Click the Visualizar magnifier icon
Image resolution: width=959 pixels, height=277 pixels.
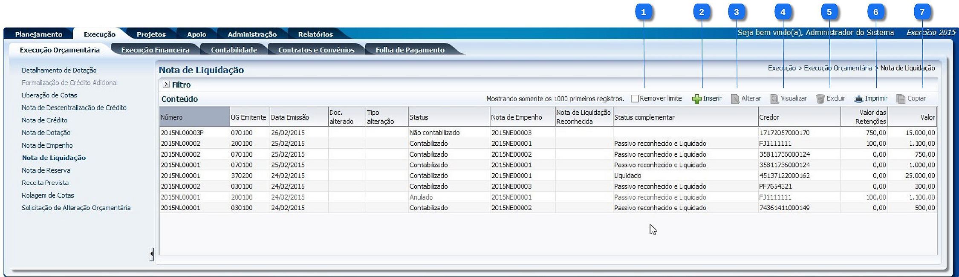pyautogui.click(x=774, y=99)
